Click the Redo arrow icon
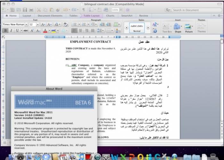 74,10
